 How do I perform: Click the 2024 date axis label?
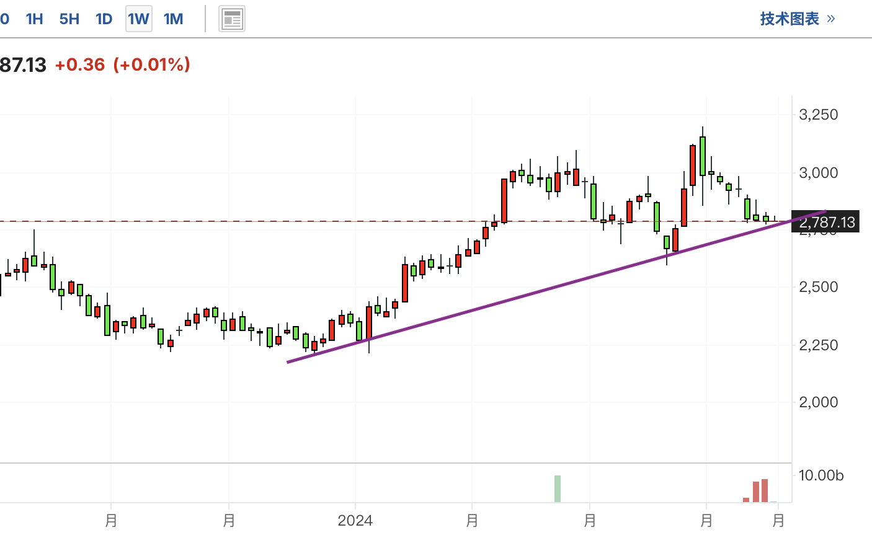355,520
